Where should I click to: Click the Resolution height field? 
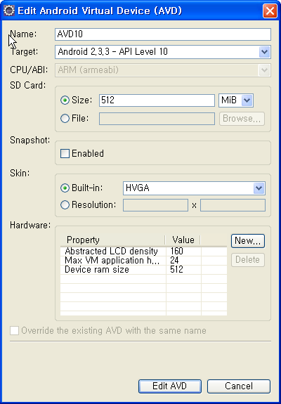pos(233,205)
